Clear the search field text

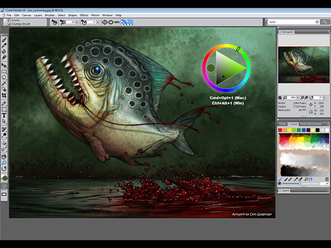tap(317, 22)
